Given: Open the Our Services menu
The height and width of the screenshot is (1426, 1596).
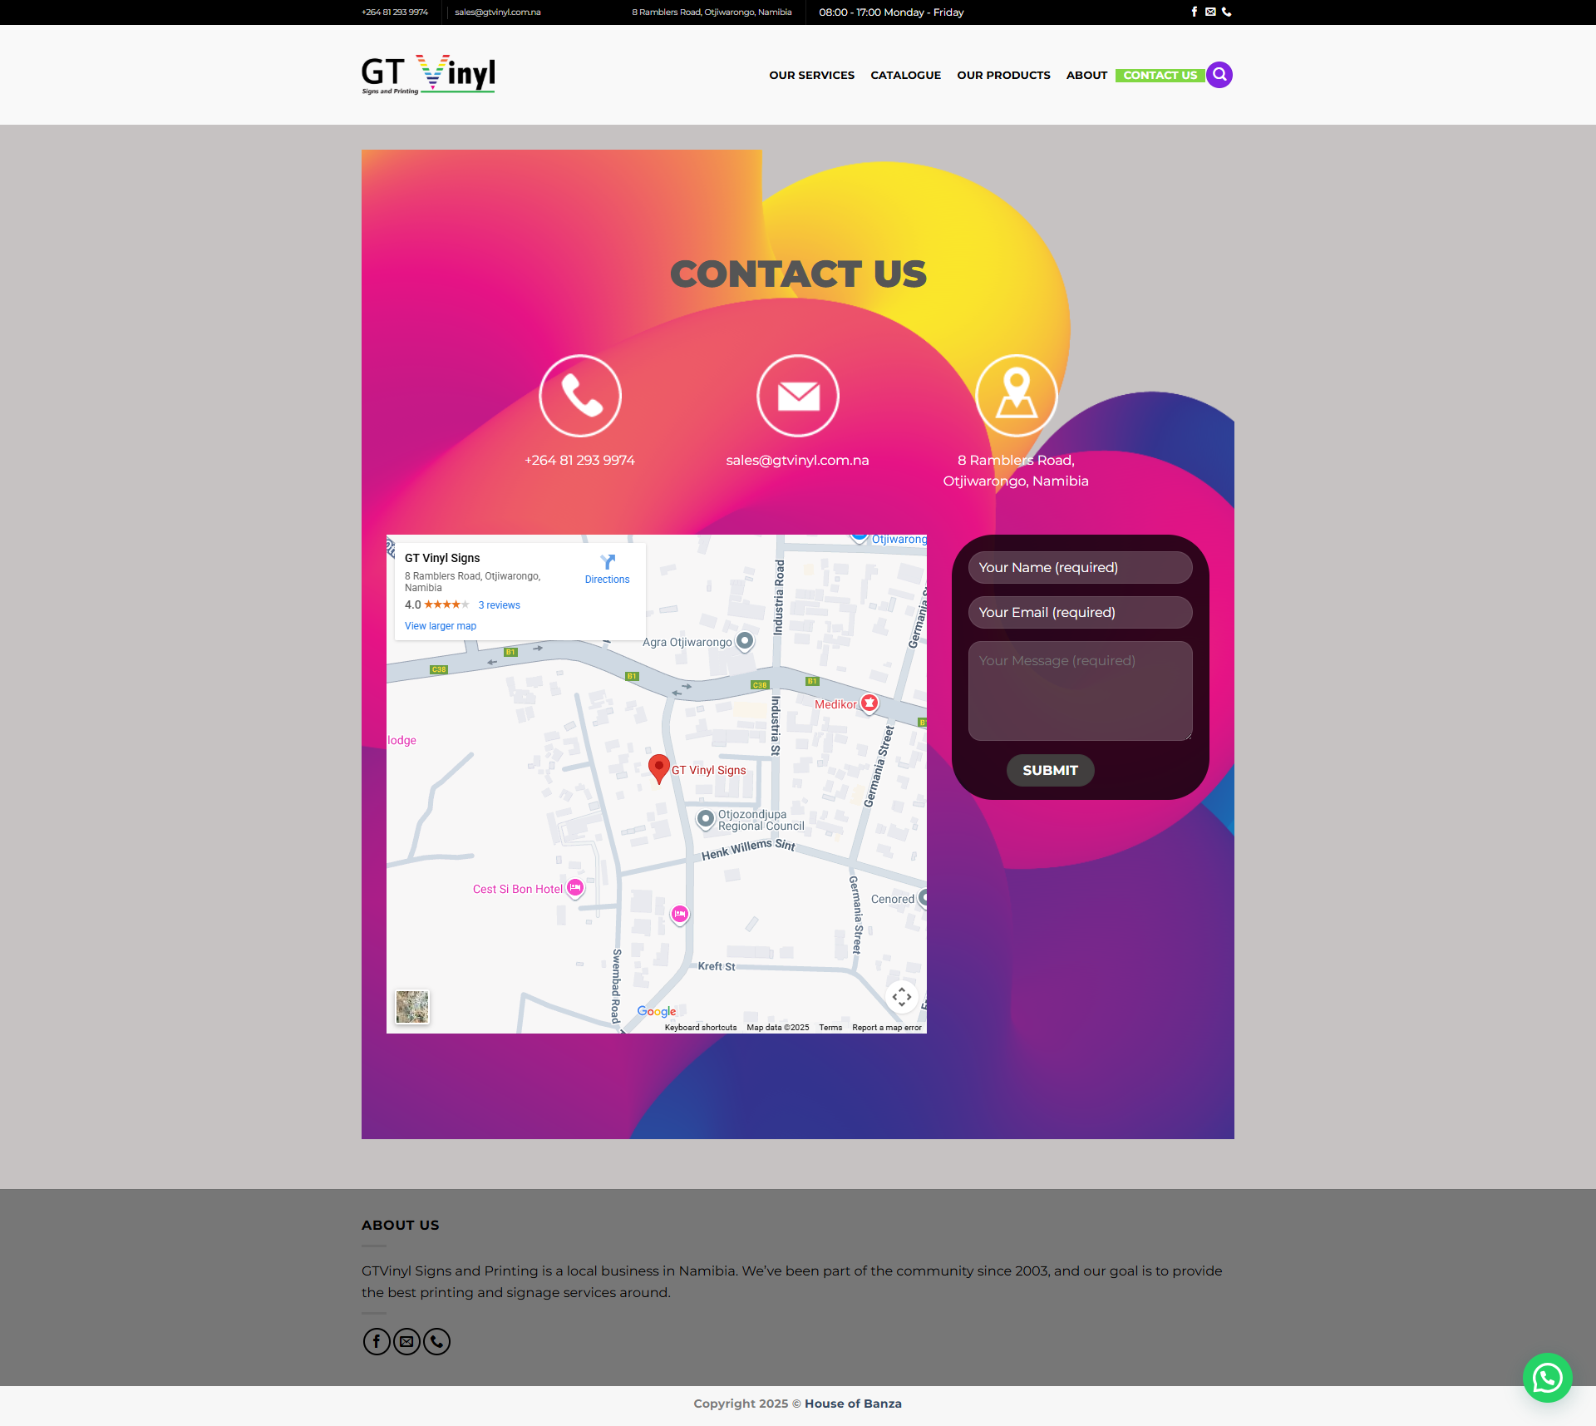Looking at the screenshot, I should pyautogui.click(x=811, y=75).
